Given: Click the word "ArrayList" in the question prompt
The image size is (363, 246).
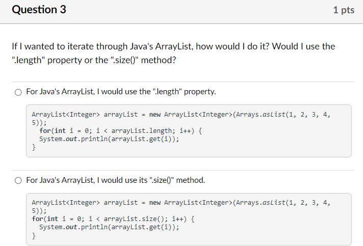Looking at the screenshot, I should [x=174, y=46].
